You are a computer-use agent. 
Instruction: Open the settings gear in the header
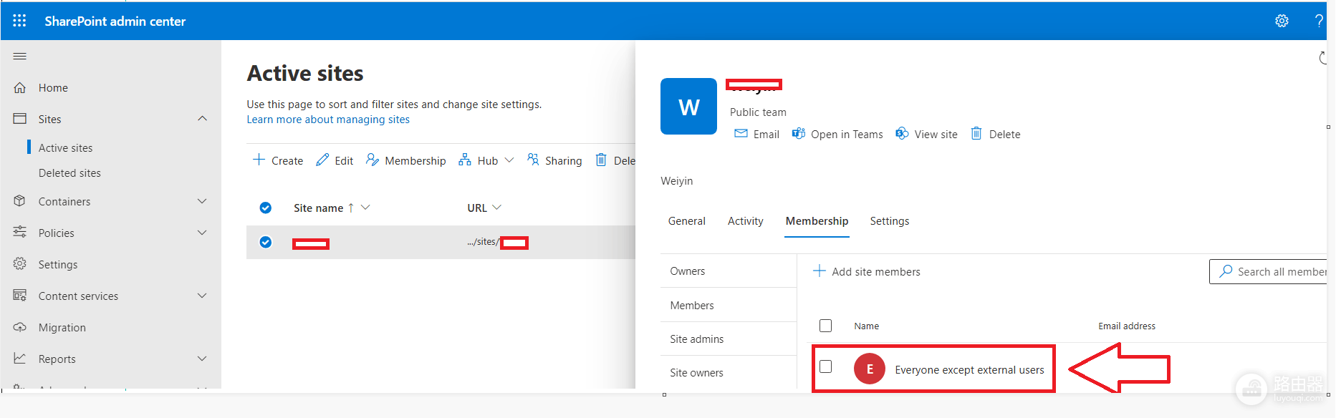[1282, 21]
